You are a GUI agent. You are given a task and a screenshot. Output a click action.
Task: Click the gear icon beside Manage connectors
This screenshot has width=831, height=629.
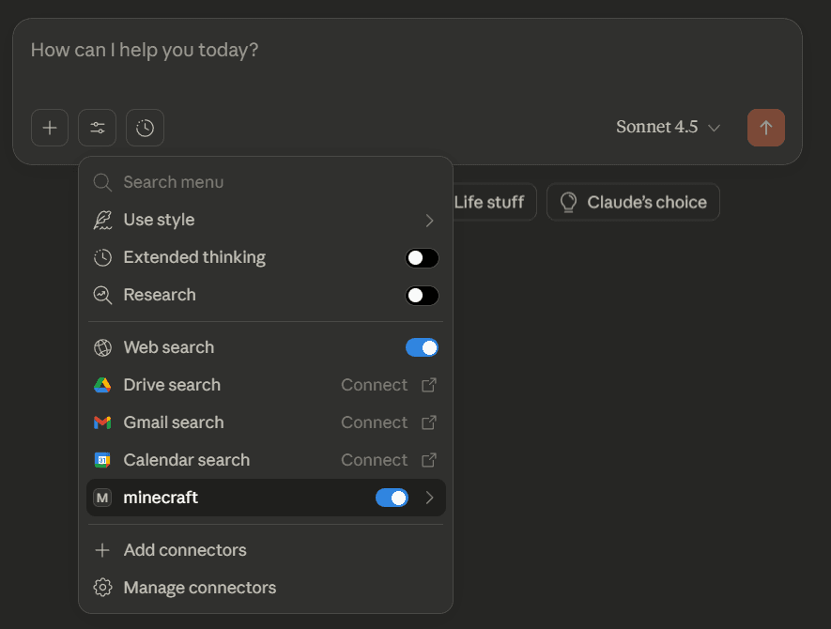tap(102, 588)
